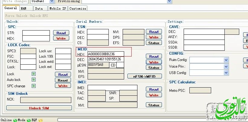
Task: Click the Lock extd input field
Action: [x=63, y=62]
